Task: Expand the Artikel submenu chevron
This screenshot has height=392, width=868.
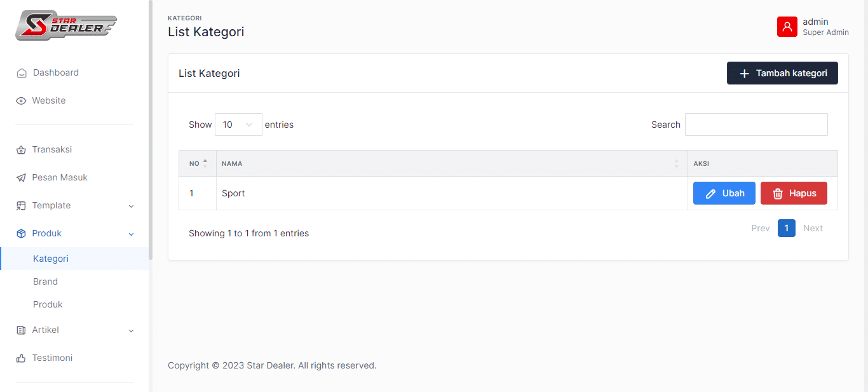Action: click(132, 330)
